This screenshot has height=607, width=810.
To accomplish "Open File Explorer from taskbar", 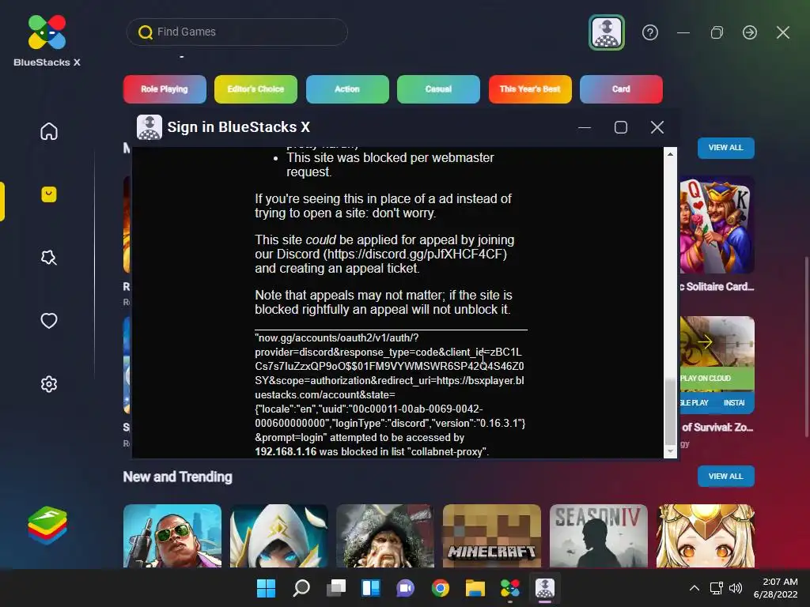I will [x=475, y=588].
